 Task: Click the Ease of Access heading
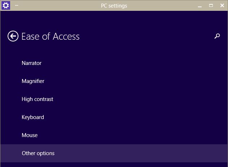(50, 36)
